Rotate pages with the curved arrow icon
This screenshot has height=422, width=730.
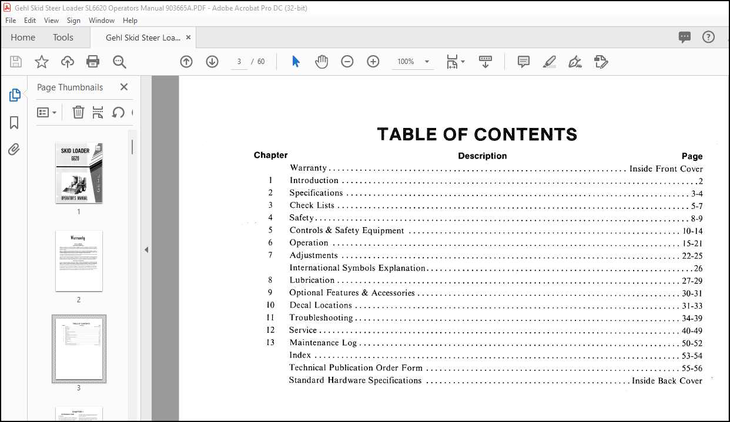click(118, 112)
